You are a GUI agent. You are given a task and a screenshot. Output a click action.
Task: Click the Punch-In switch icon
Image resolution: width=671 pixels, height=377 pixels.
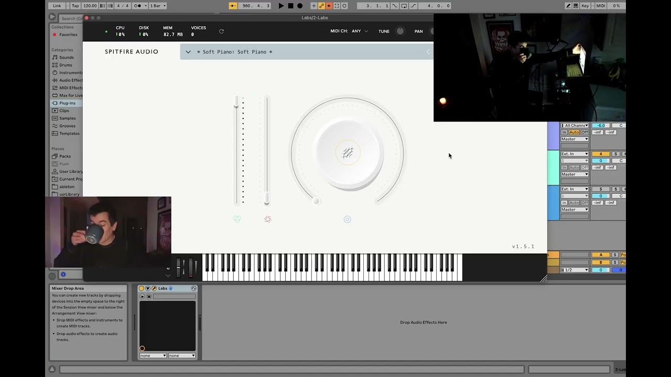395,6
